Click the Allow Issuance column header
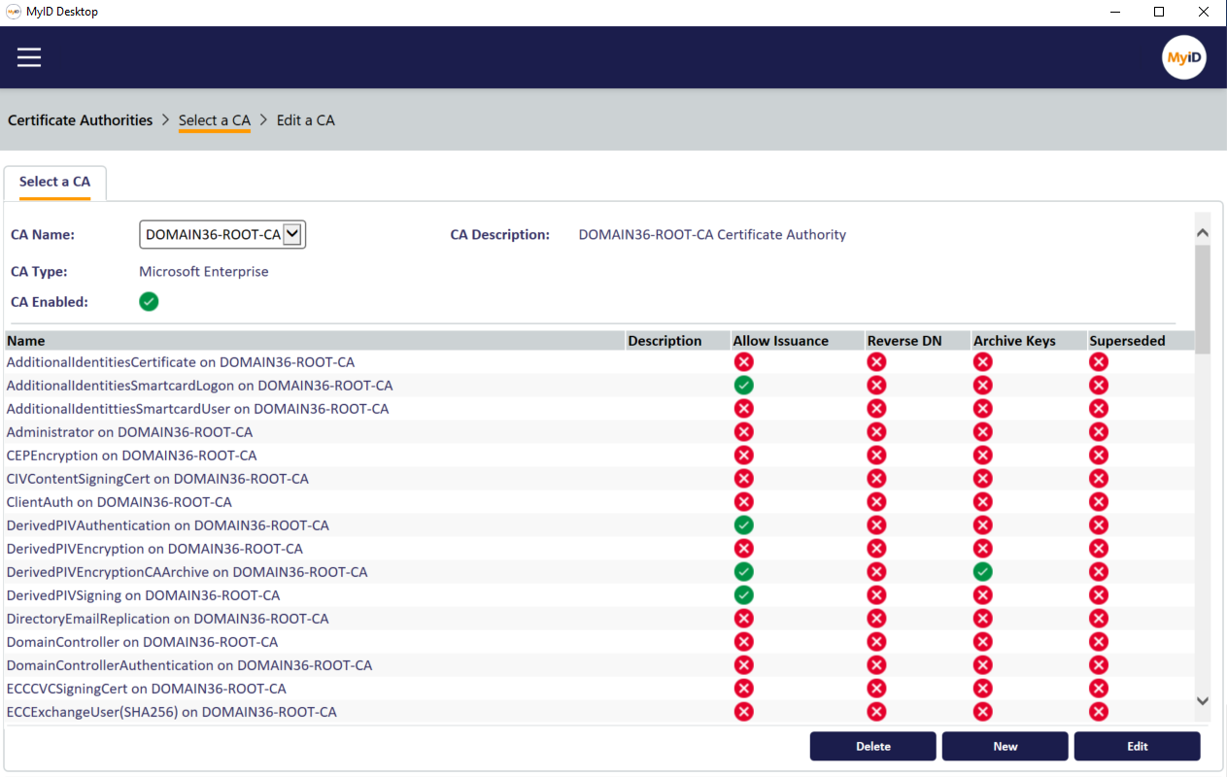Screen dimensions: 1227x777 point(798,341)
